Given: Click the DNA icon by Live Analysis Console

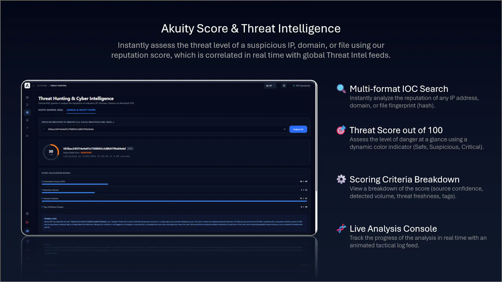Looking at the screenshot, I should (x=341, y=228).
